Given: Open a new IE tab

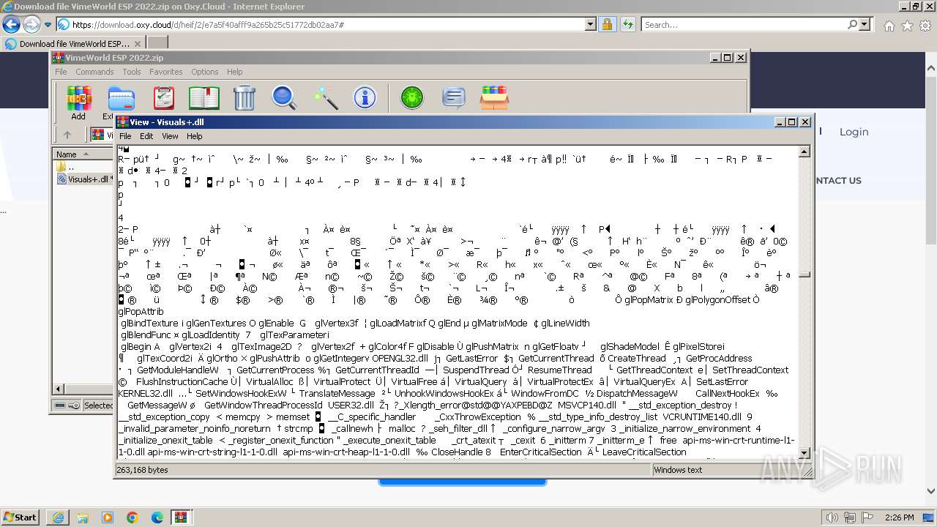Looking at the screenshot, I should [x=157, y=43].
